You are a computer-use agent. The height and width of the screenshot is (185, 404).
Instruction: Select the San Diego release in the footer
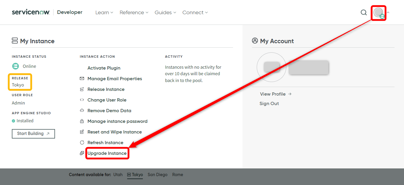click(x=157, y=175)
